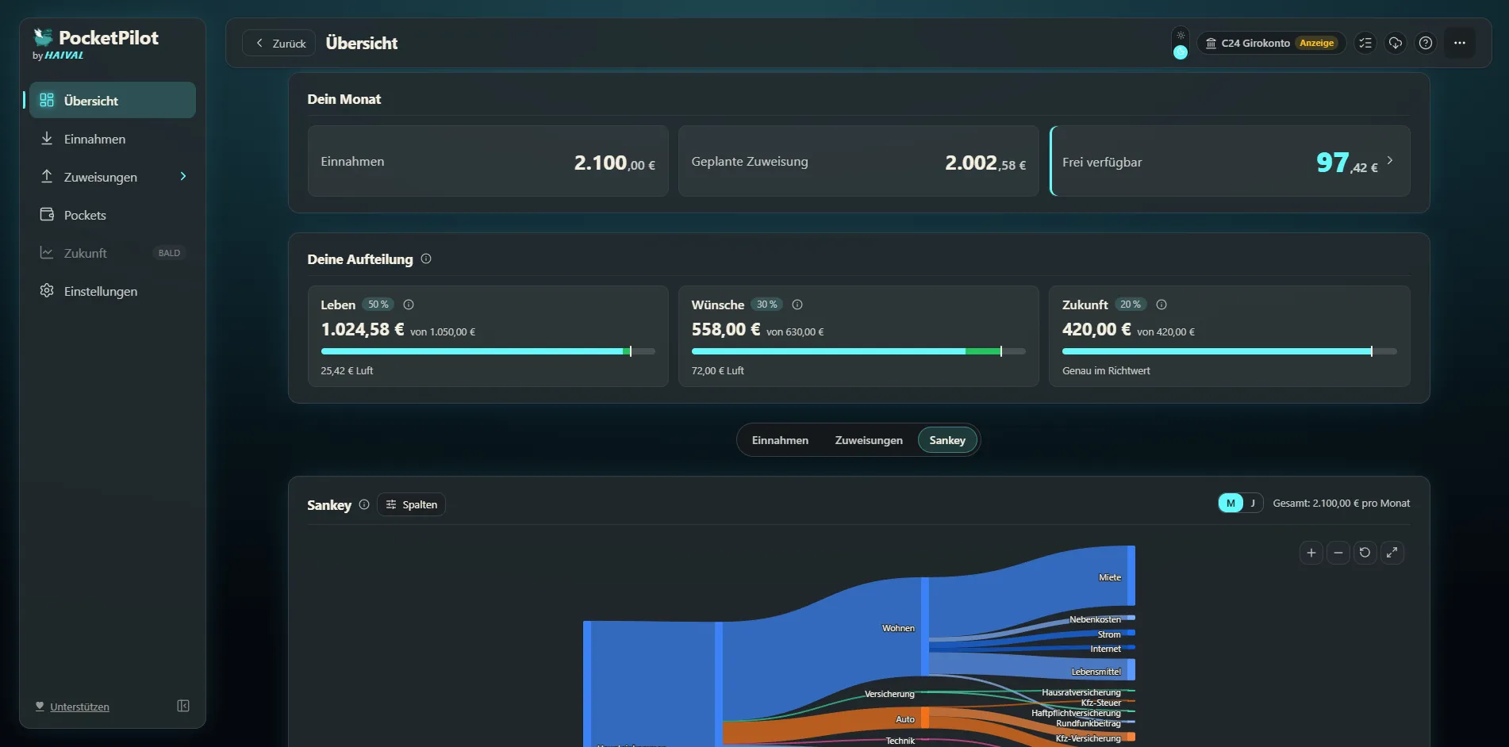
Task: Click the Wünsche progress bar
Action: pyautogui.click(x=858, y=351)
